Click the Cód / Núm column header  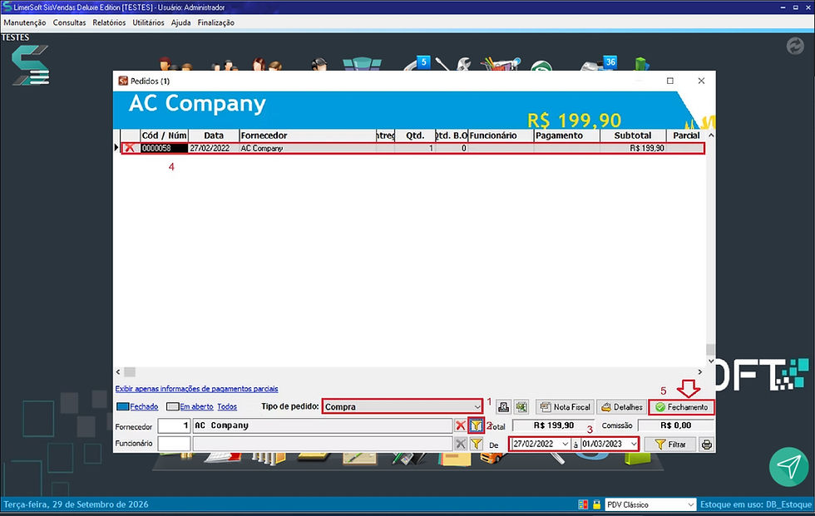(165, 135)
